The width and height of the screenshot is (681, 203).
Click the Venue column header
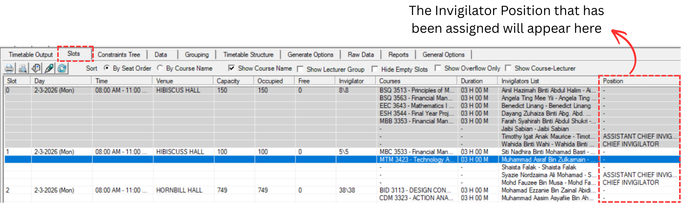click(183, 81)
